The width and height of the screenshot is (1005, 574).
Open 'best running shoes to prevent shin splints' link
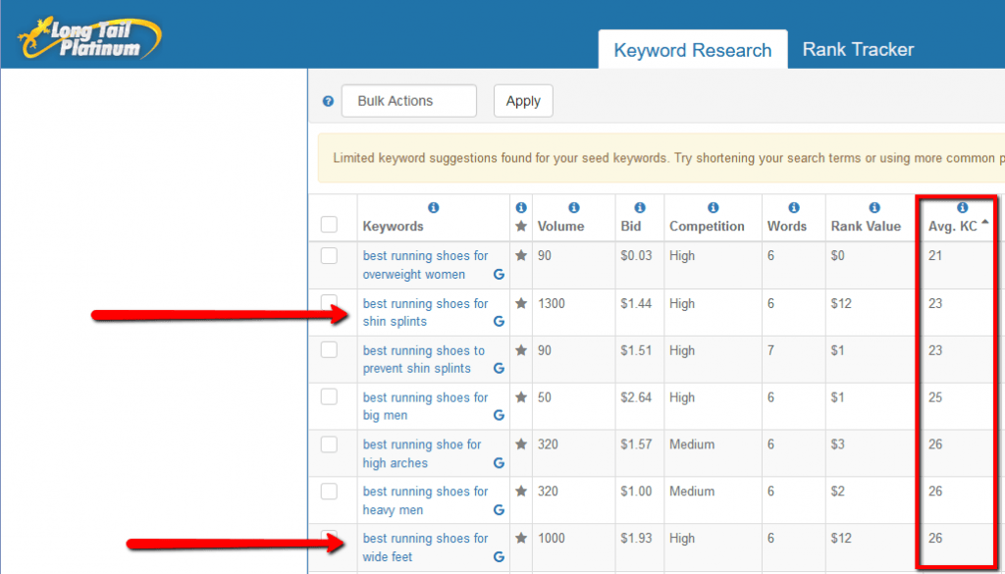[424, 359]
